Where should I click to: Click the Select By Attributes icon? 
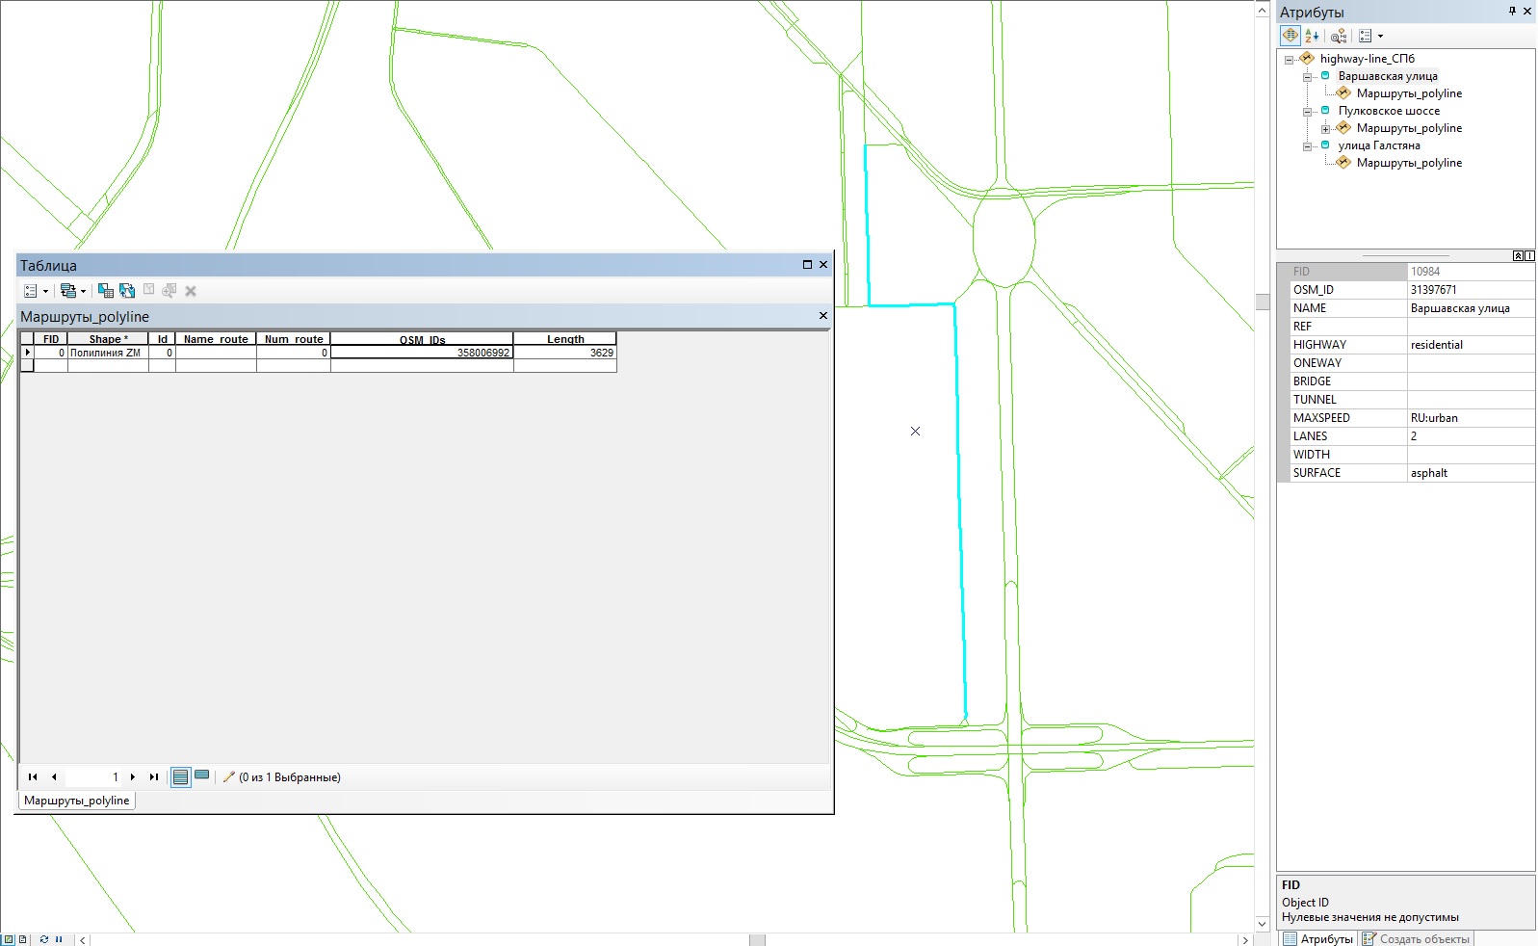[106, 291]
